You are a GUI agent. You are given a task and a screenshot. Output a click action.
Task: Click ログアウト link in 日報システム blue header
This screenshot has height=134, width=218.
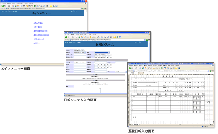point(138,42)
